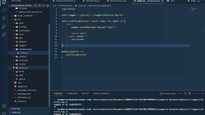The image size is (205, 115).
Task: Kill terminal with trash icon
Action: (189, 94)
